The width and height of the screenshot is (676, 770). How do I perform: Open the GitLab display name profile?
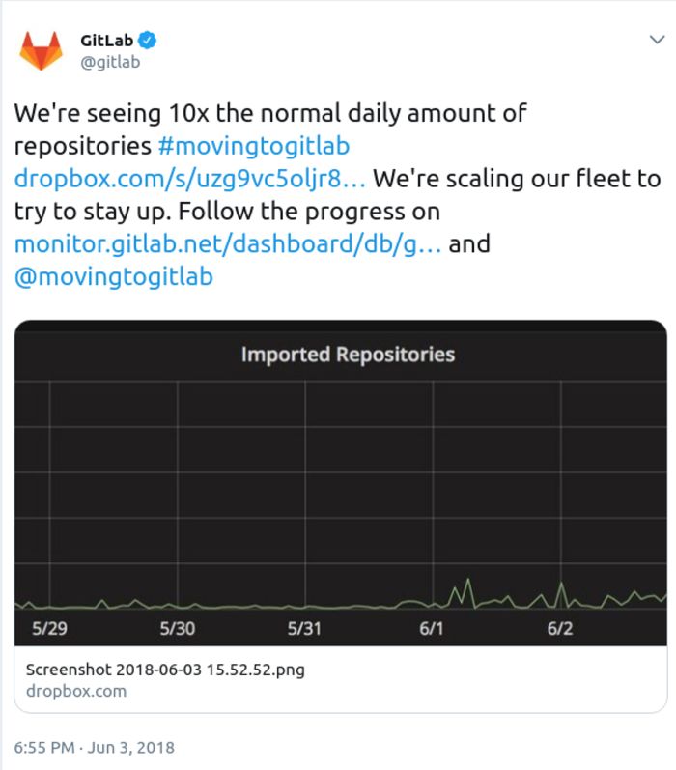pyautogui.click(x=106, y=41)
